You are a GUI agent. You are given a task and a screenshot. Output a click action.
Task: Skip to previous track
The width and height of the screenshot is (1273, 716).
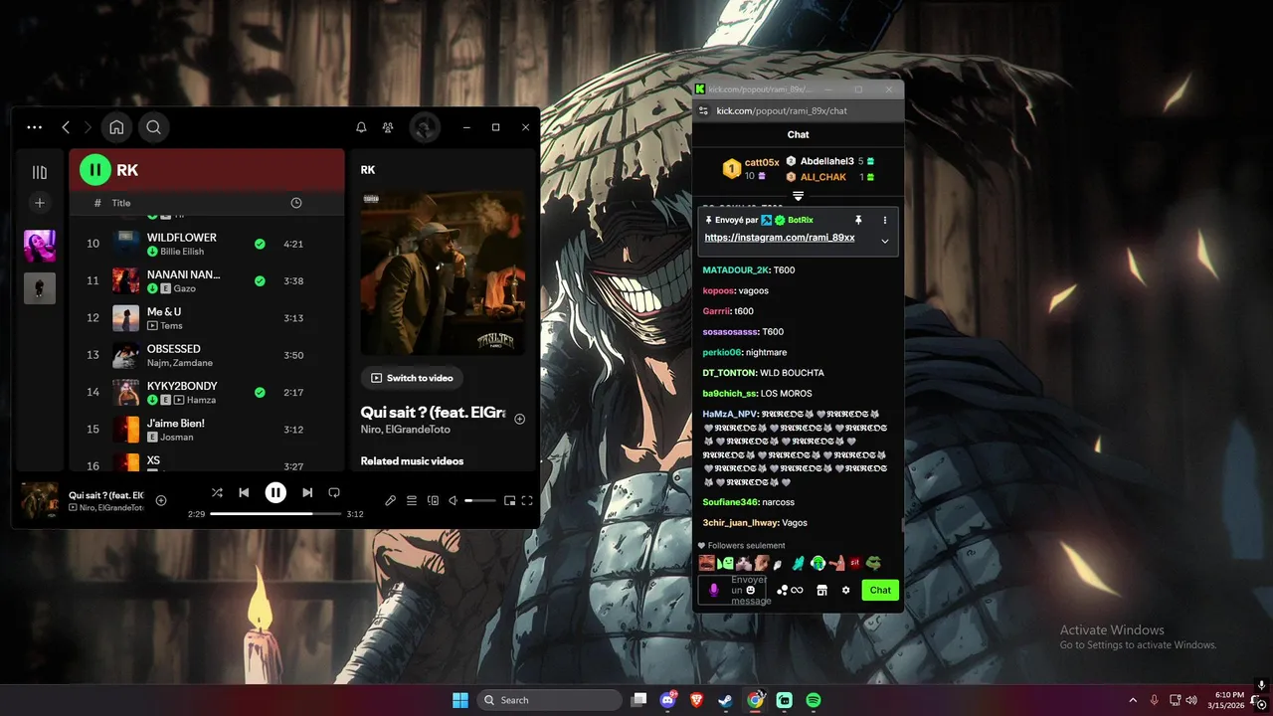[x=244, y=492]
